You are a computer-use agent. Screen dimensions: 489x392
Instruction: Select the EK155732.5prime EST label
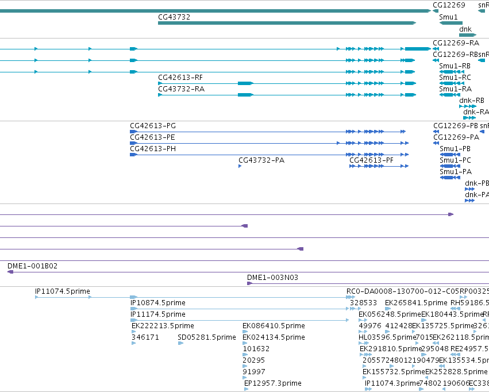(394, 372)
